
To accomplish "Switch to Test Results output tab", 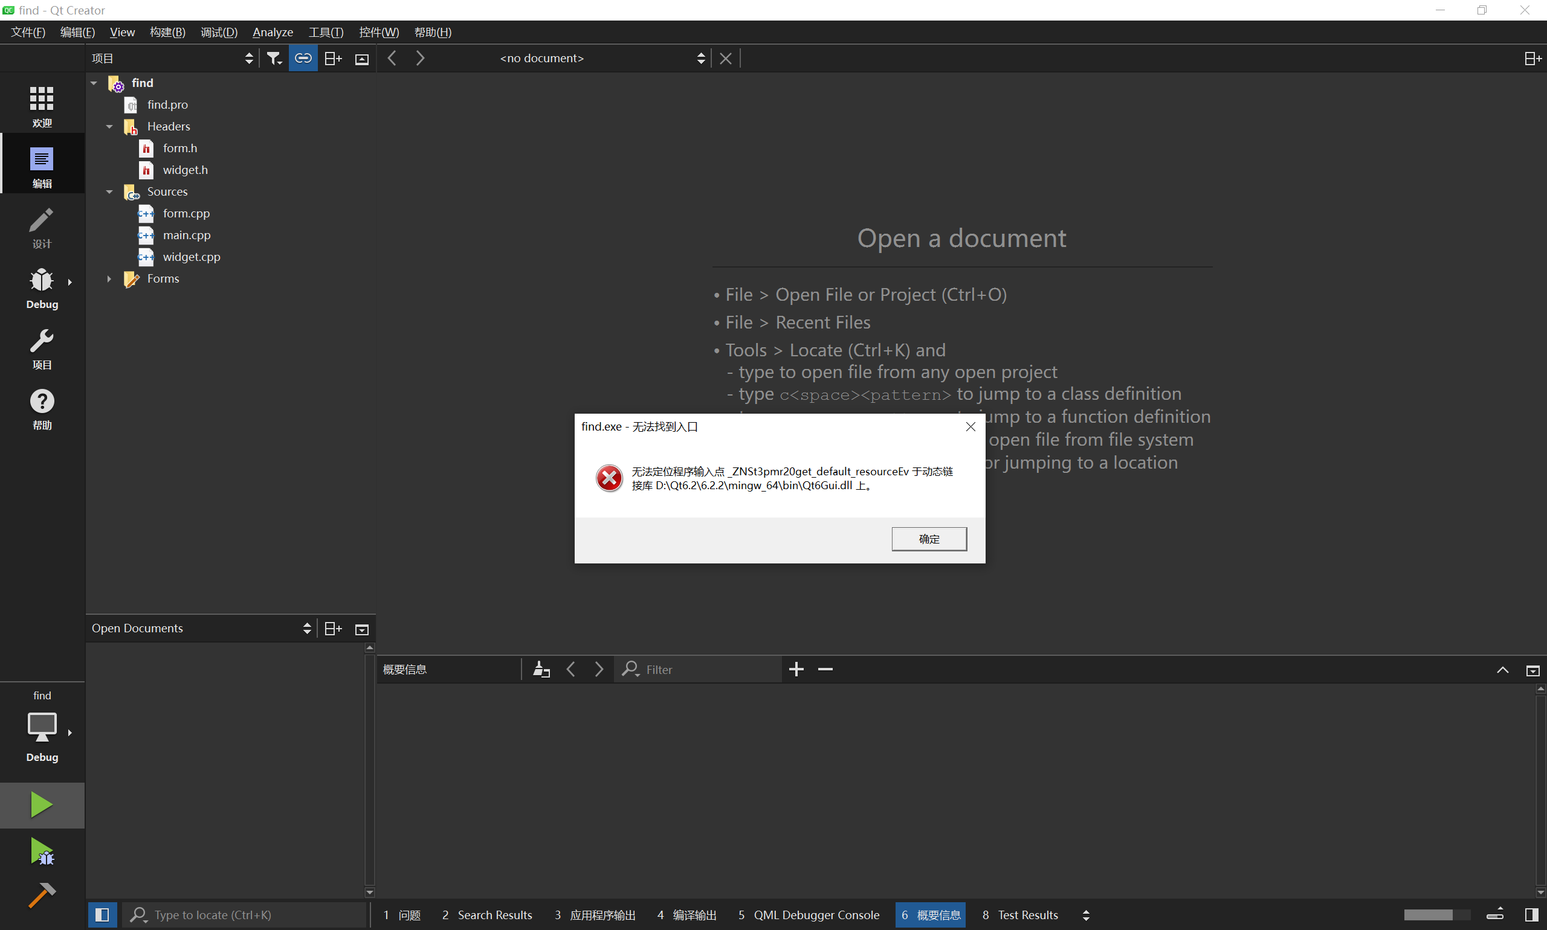I will pyautogui.click(x=1019, y=914).
